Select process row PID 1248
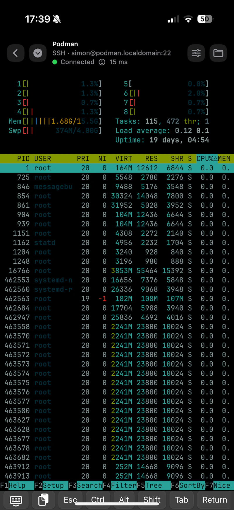This screenshot has height=510, width=234. pos(117,261)
